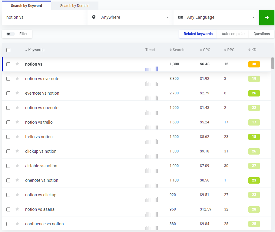Open trend chart for 'notion vs onenote'
This screenshot has width=275, height=232.
click(x=151, y=113)
